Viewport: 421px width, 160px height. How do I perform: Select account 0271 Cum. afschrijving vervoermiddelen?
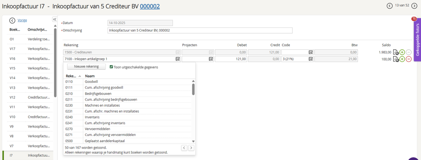pyautogui.click(x=127, y=135)
